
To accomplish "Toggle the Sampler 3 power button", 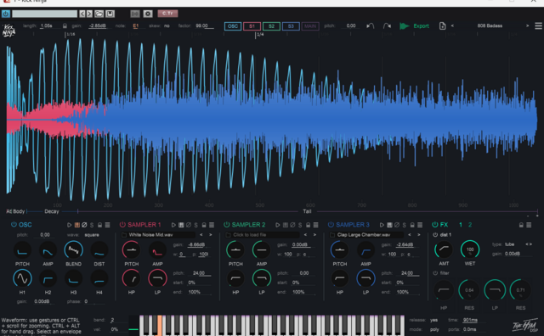I will [x=331, y=225].
